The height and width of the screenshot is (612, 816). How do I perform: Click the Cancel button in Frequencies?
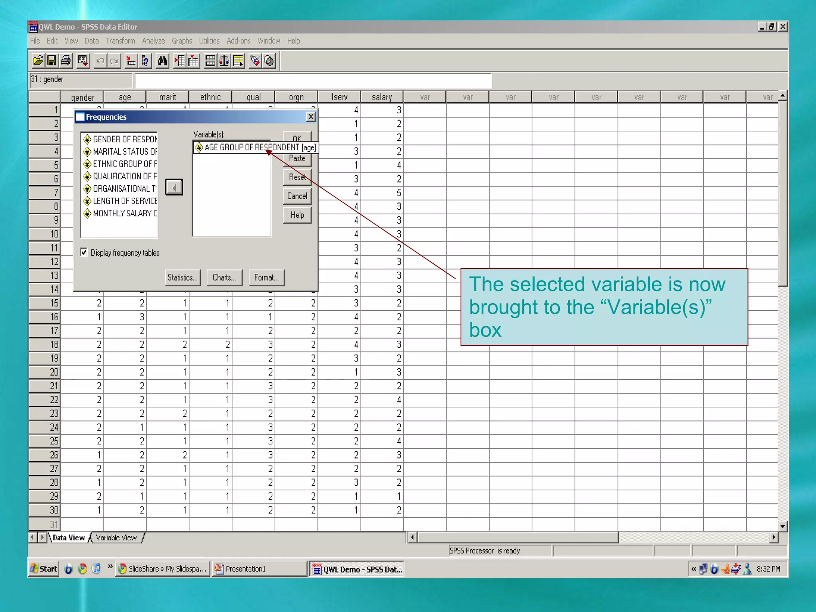click(x=297, y=196)
